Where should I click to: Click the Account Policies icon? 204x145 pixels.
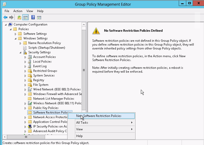click(30, 57)
